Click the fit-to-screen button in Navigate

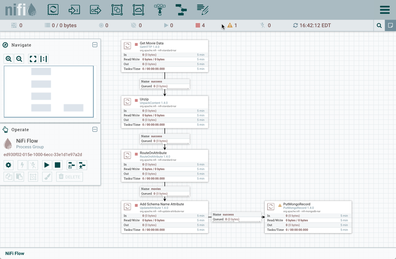point(33,59)
